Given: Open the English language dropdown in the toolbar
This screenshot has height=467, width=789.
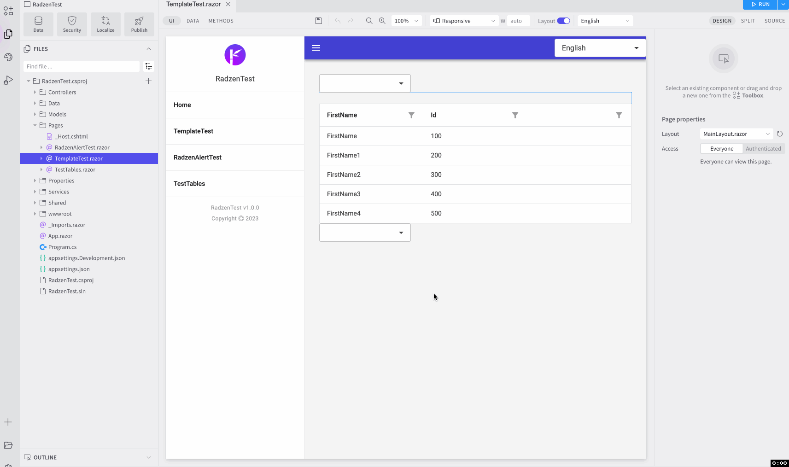Looking at the screenshot, I should pos(604,20).
